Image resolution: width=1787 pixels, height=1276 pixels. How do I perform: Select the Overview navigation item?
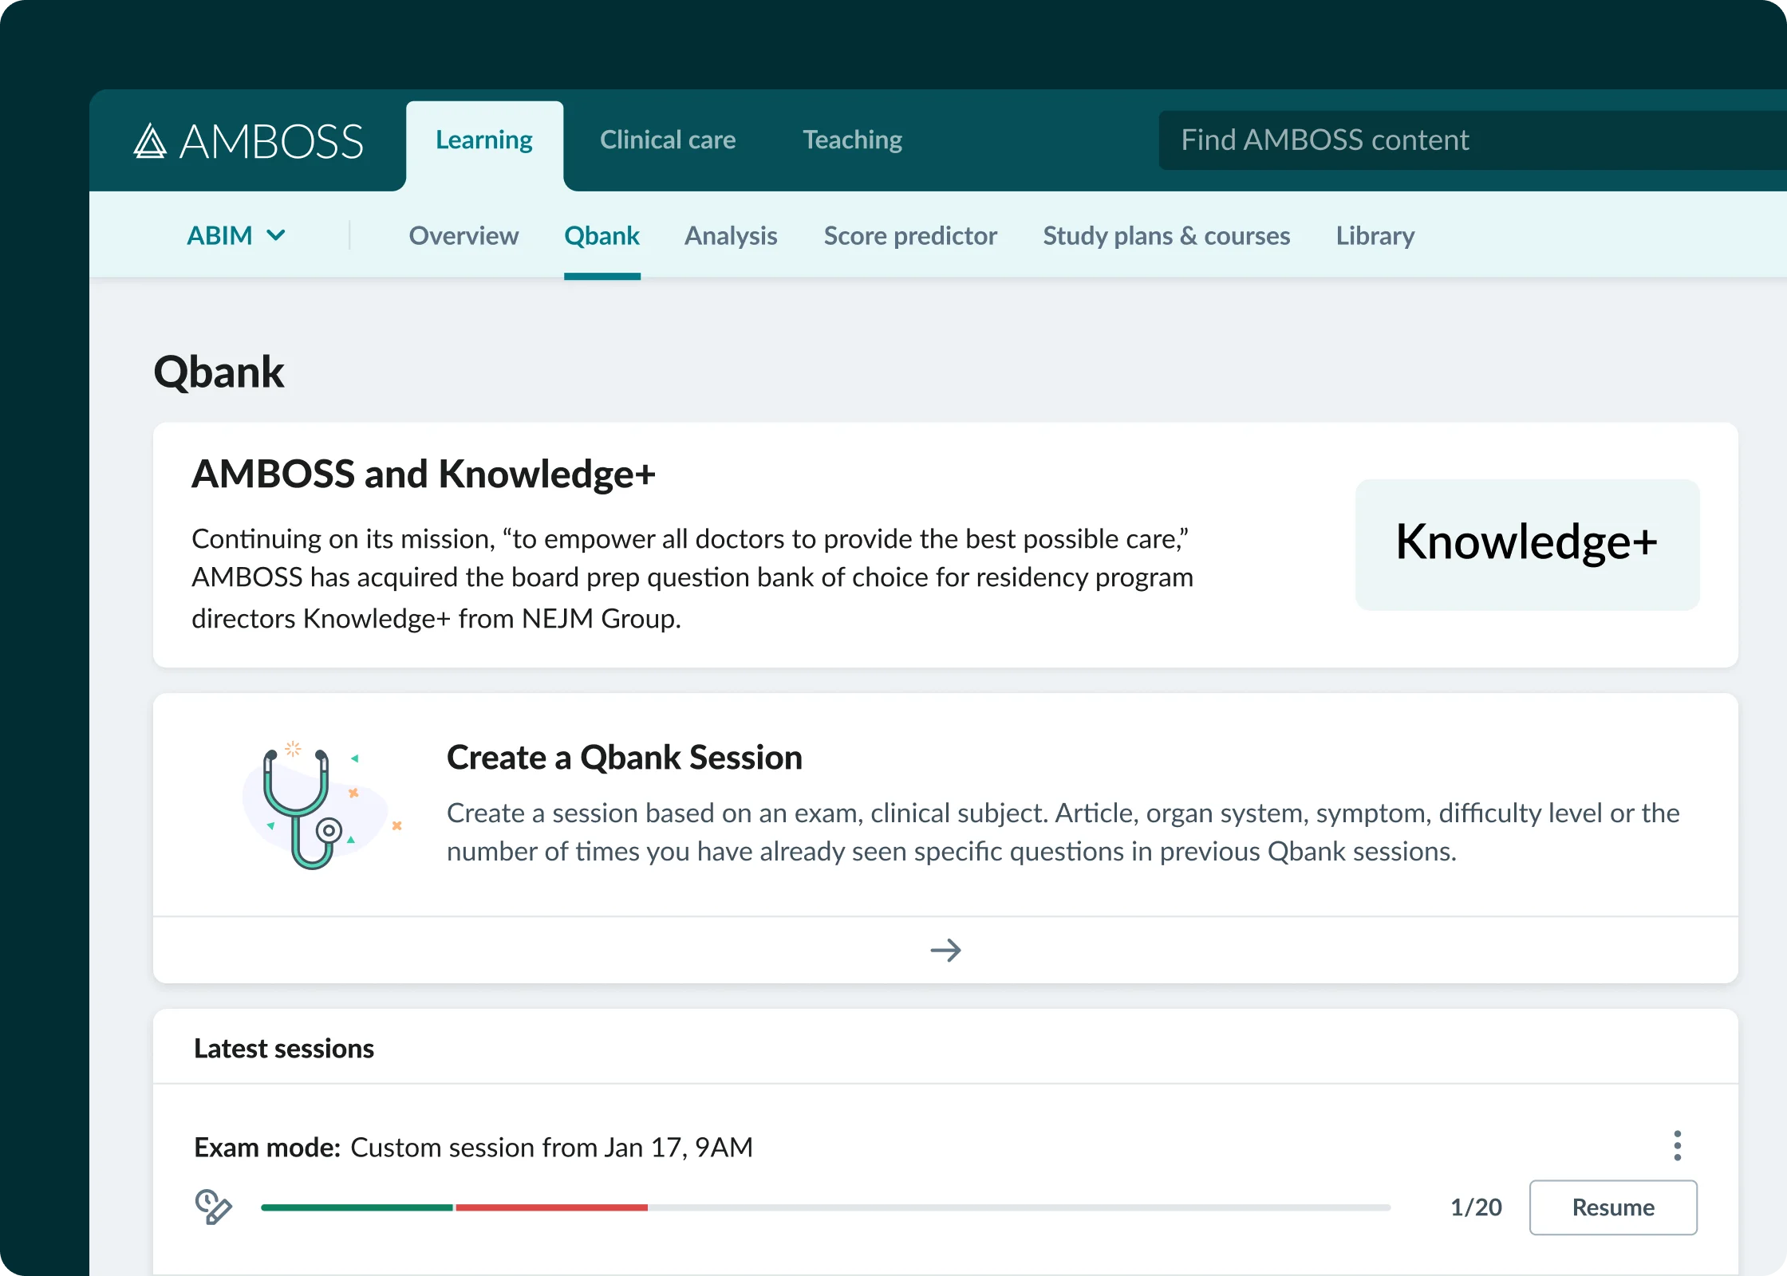pos(464,235)
